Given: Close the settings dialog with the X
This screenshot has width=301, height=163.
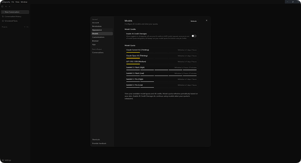Looking at the screenshot, I should (206, 20).
